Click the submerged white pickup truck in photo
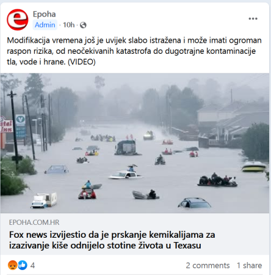 [125, 175]
